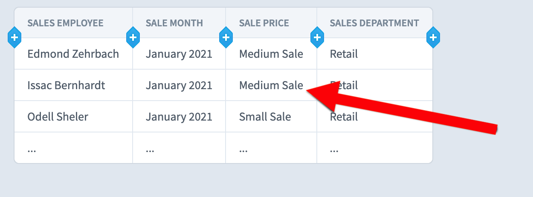
Task: Select the SALES DEPARTMENT column header
Action: coord(374,23)
